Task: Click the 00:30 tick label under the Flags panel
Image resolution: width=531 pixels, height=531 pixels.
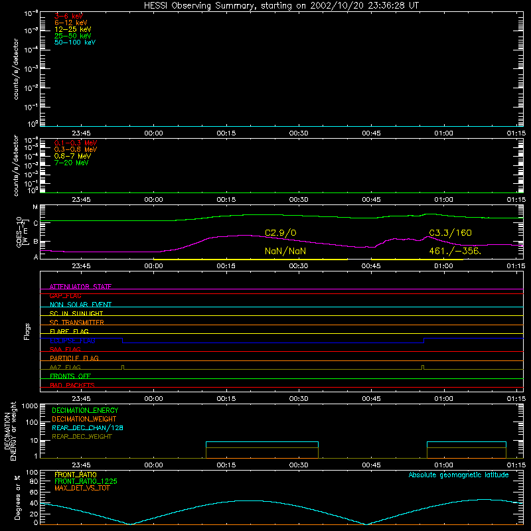Action: click(x=298, y=399)
